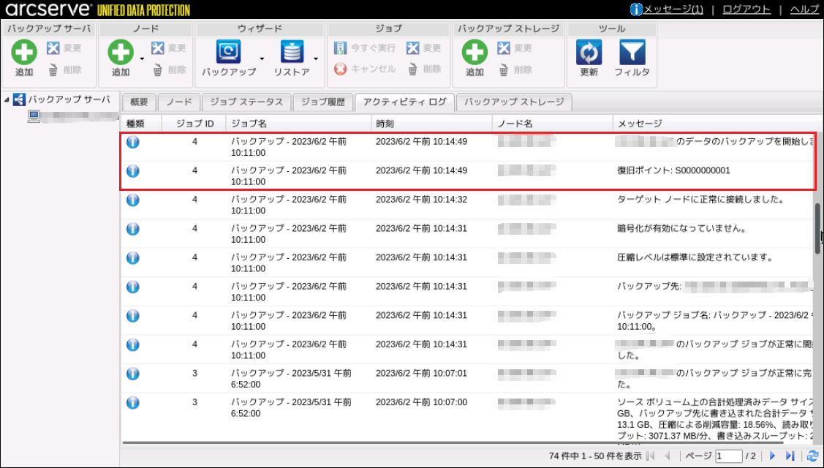The width and height of the screenshot is (824, 468).
Task: Open the フィルタ tool
Action: 632,53
